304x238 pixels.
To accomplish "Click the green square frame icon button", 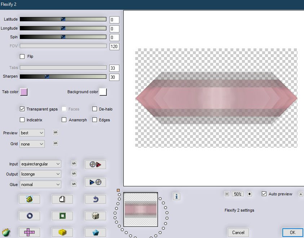I will [62, 216].
